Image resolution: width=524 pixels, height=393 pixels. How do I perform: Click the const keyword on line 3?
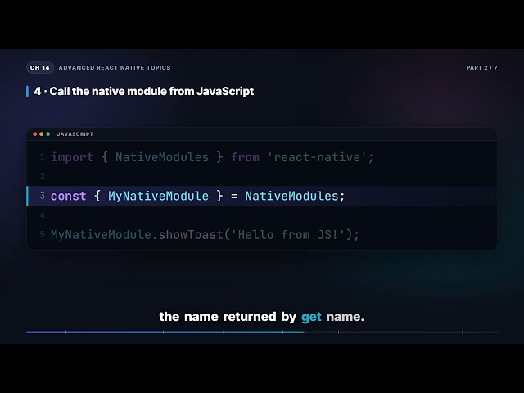click(x=69, y=196)
